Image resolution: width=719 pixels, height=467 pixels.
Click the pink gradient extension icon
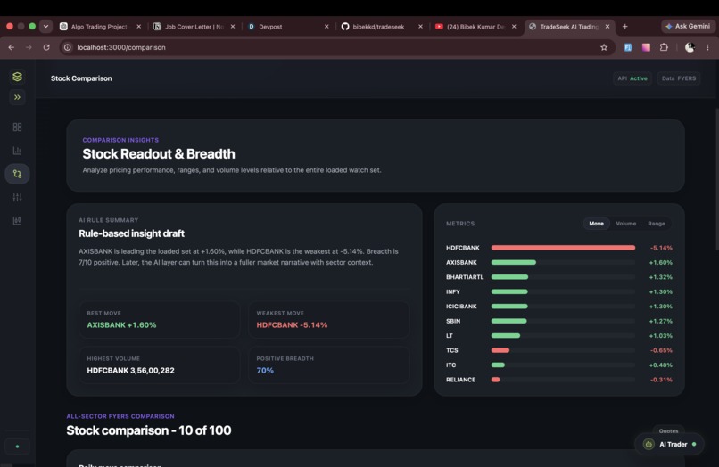[646, 47]
